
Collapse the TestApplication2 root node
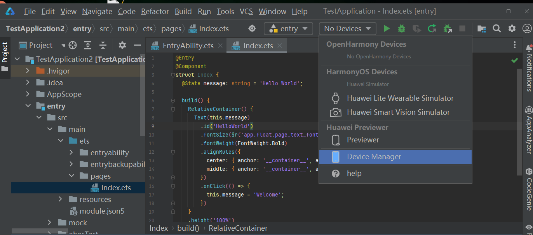17,59
